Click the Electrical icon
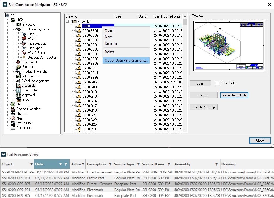 [18, 67]
